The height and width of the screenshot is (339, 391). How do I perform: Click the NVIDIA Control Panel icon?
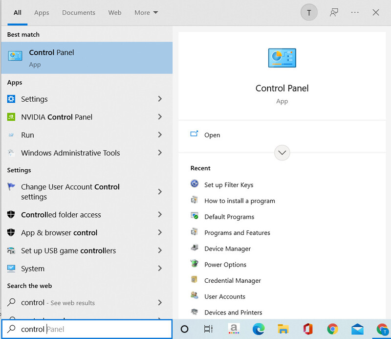point(11,117)
